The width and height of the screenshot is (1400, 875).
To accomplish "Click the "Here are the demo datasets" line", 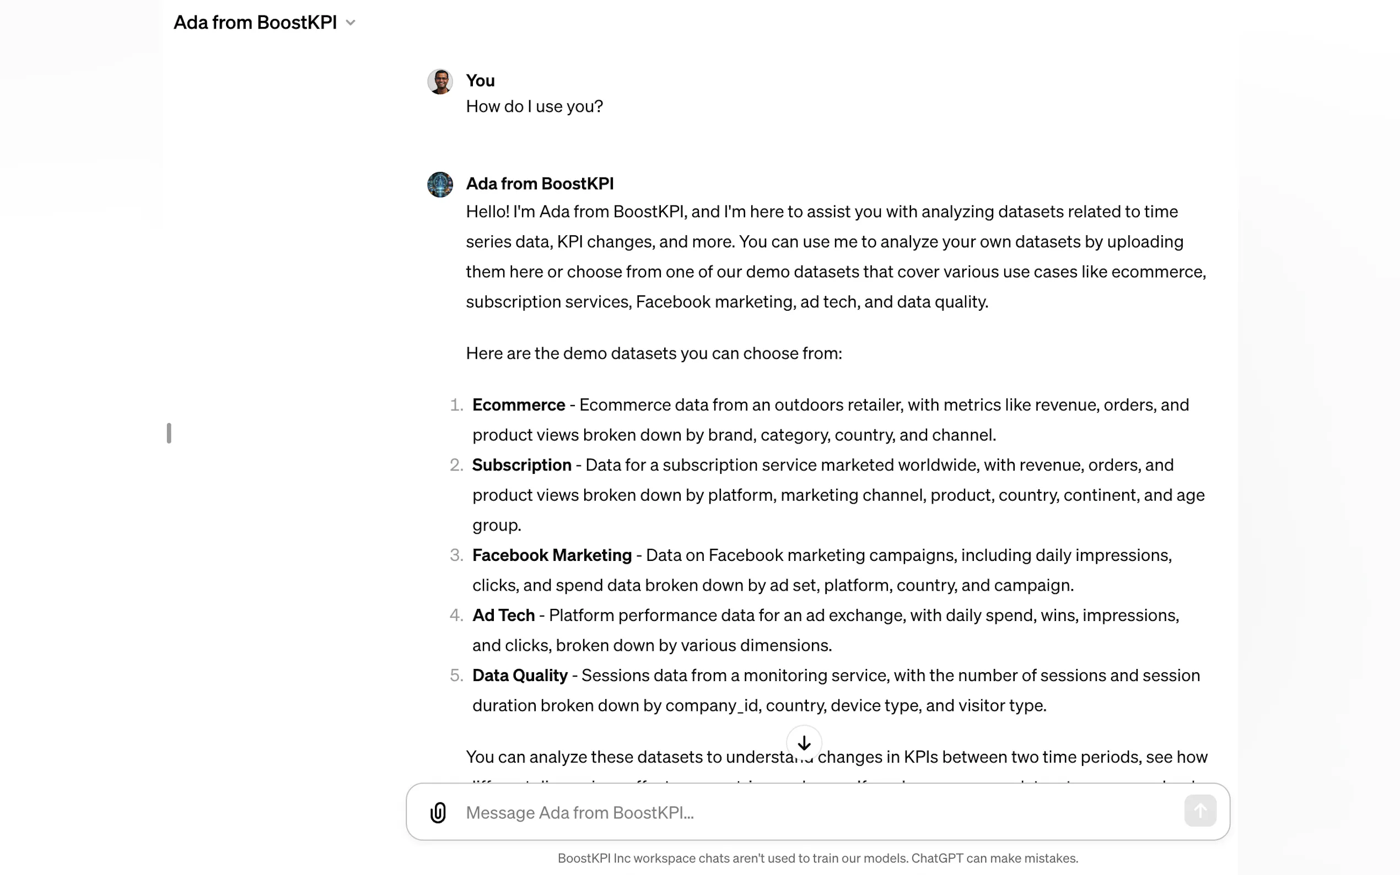I will coord(653,353).
